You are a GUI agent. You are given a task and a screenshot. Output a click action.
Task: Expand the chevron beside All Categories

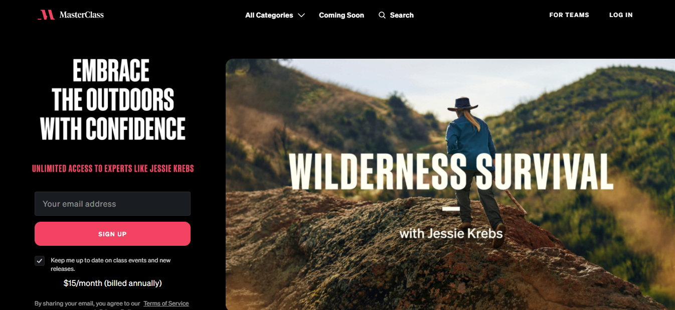click(x=301, y=16)
